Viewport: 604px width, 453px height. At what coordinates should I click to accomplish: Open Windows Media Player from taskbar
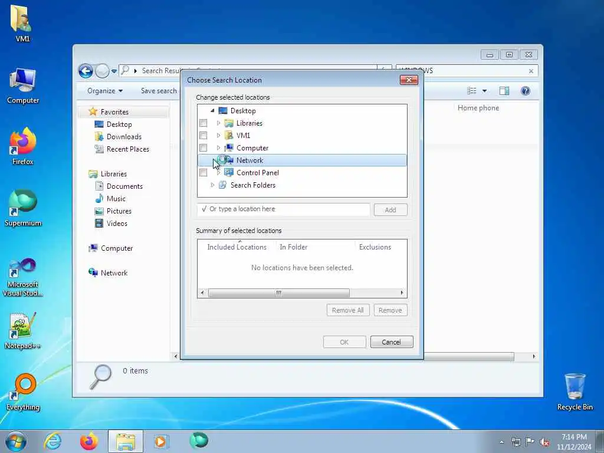point(160,441)
